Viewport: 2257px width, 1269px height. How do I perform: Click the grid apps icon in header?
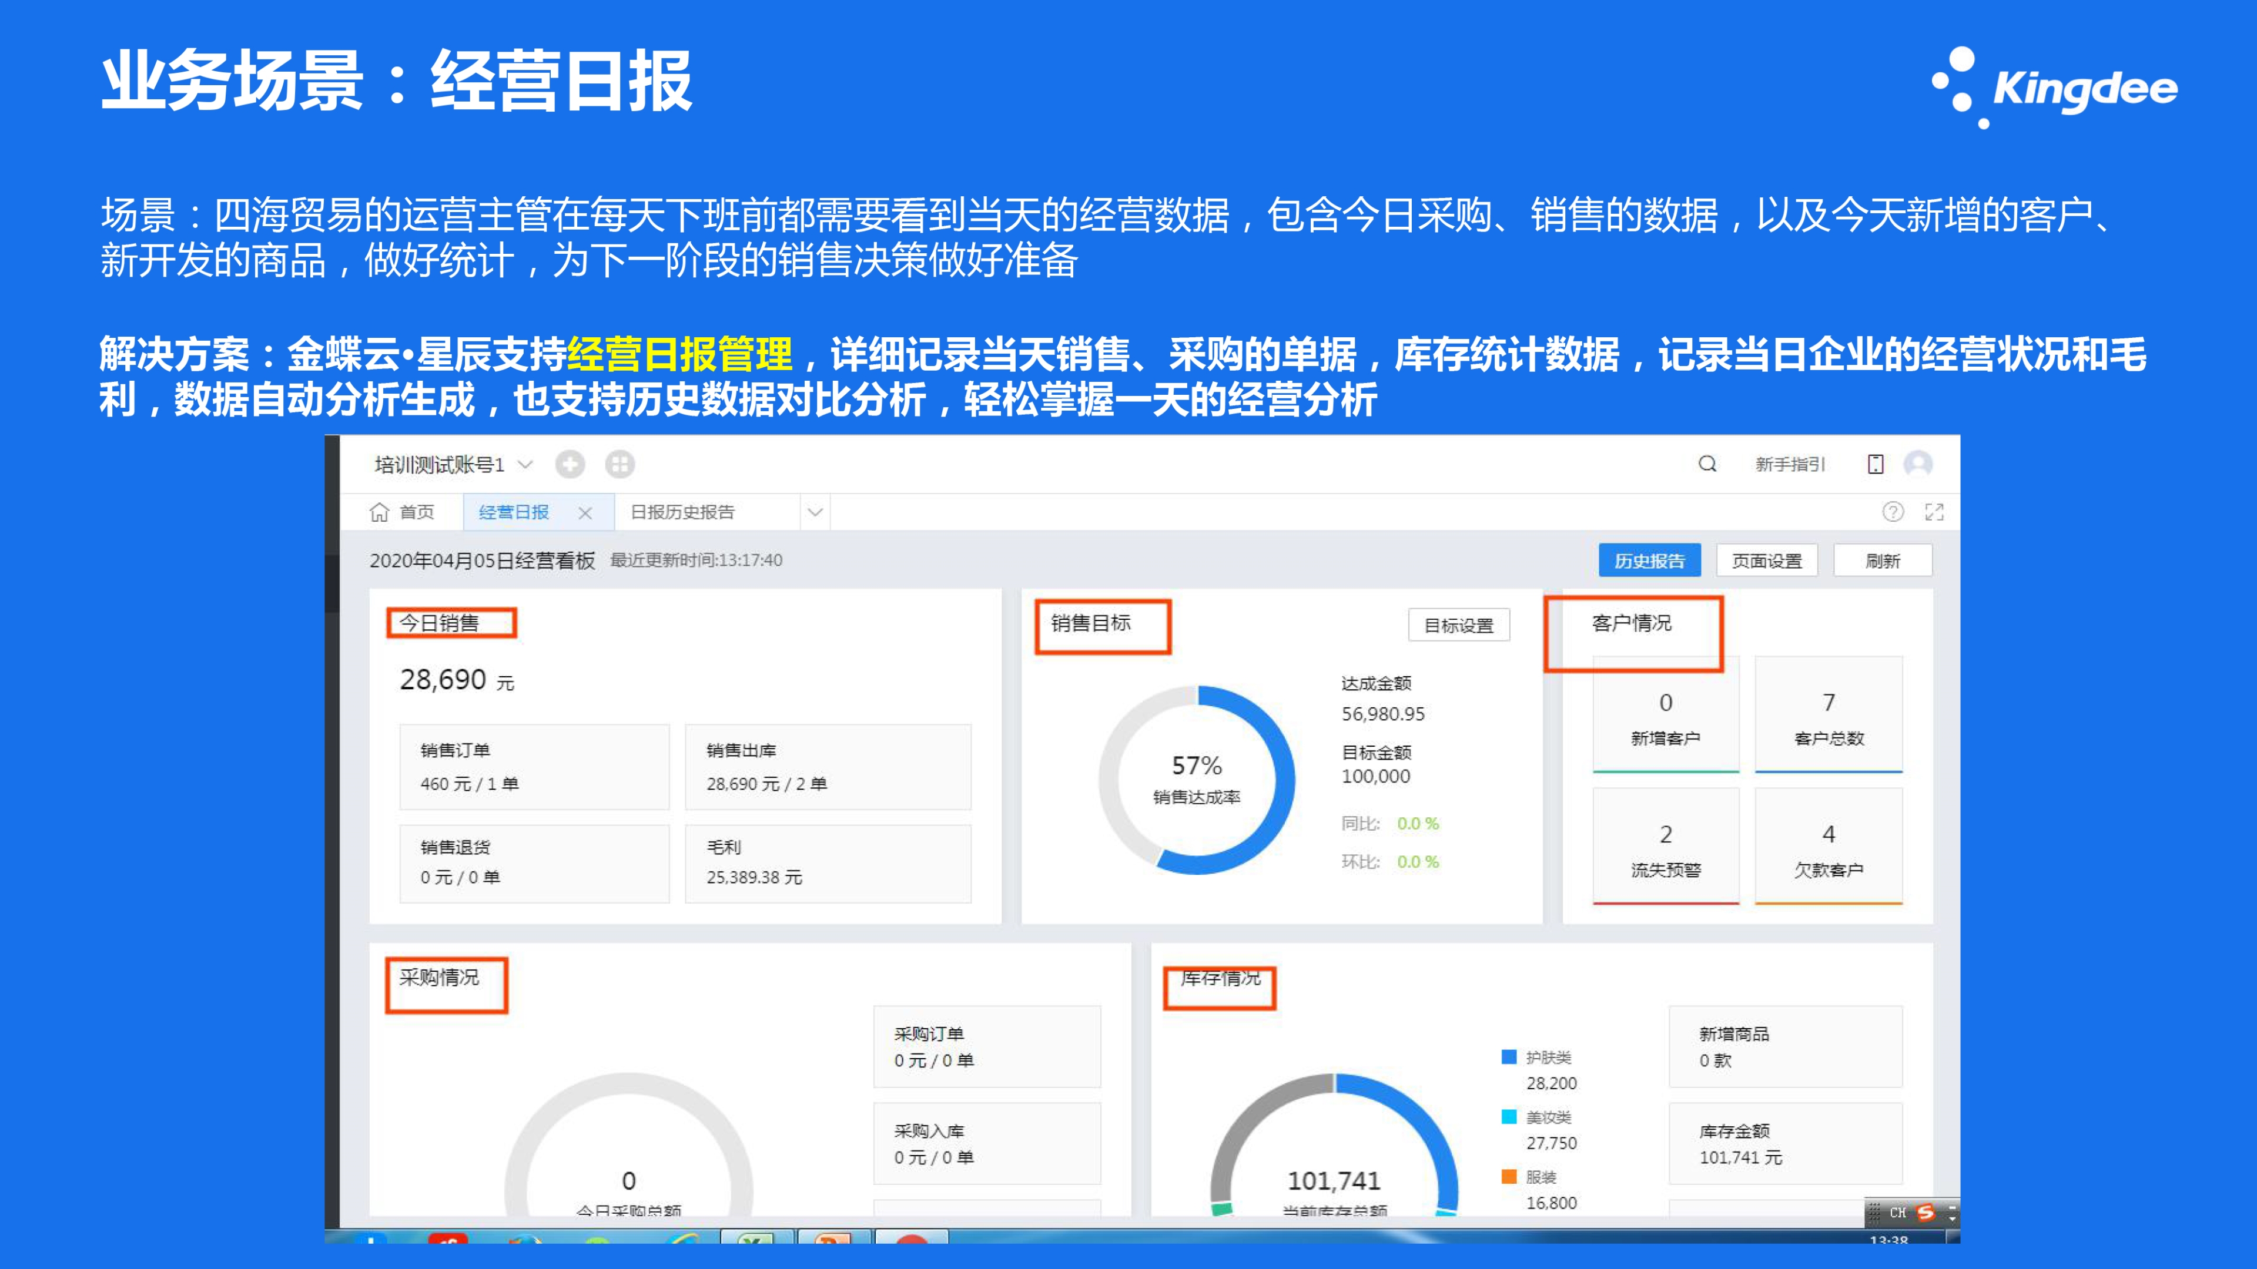click(619, 464)
